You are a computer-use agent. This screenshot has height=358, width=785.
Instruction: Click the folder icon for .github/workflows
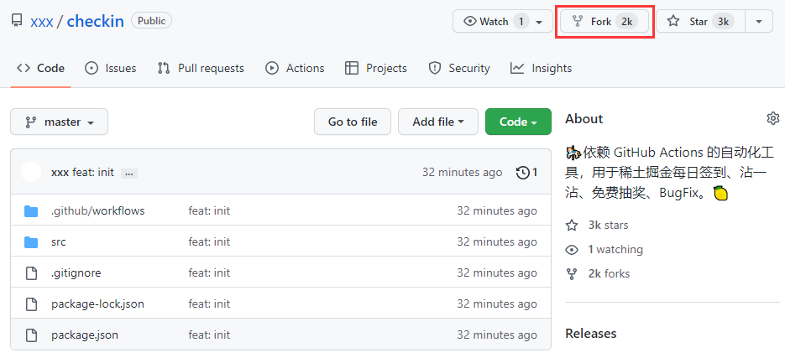click(x=31, y=211)
